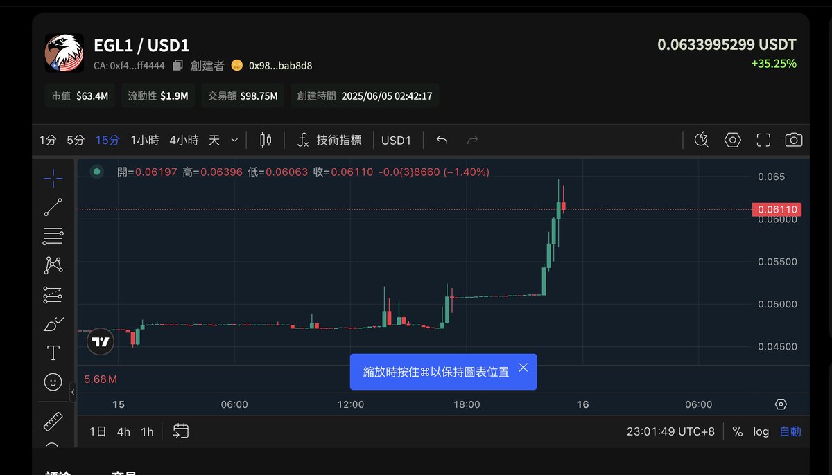Switch to the 5分 interval
Screen dimensions: 832x475
pyautogui.click(x=76, y=140)
